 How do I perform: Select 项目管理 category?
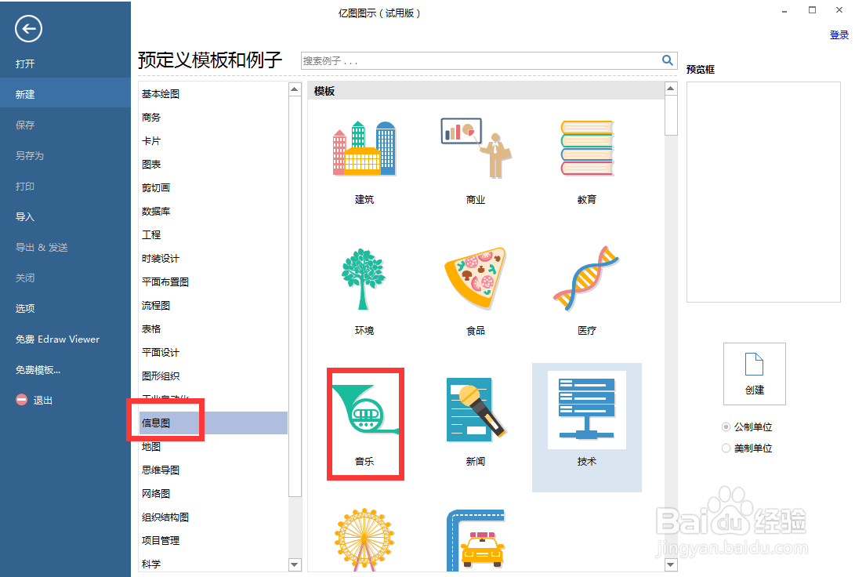[x=161, y=540]
